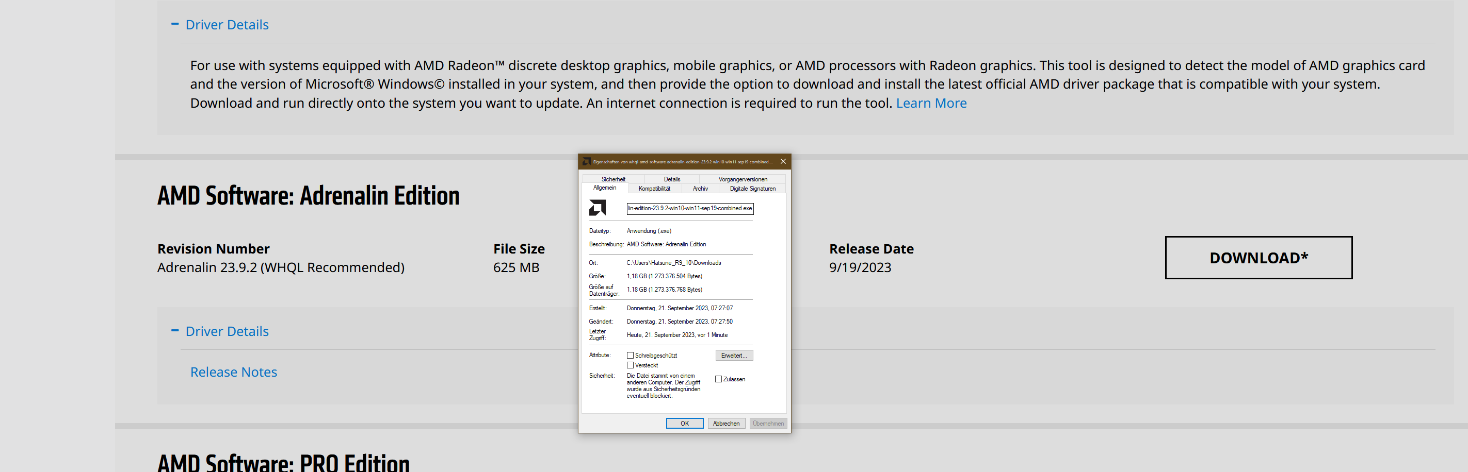Click the Beschreibung value AMD Software: Adrenalin Edition
Viewport: 1468px width, 472px height.
point(666,244)
